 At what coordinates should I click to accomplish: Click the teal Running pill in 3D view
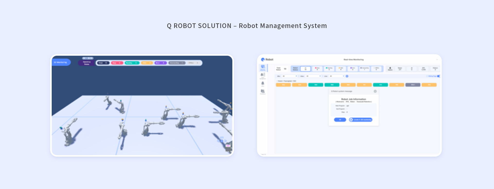pos(132,63)
